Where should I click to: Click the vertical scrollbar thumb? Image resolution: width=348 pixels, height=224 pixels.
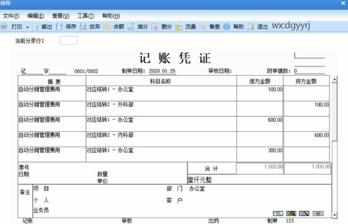click(x=335, y=112)
